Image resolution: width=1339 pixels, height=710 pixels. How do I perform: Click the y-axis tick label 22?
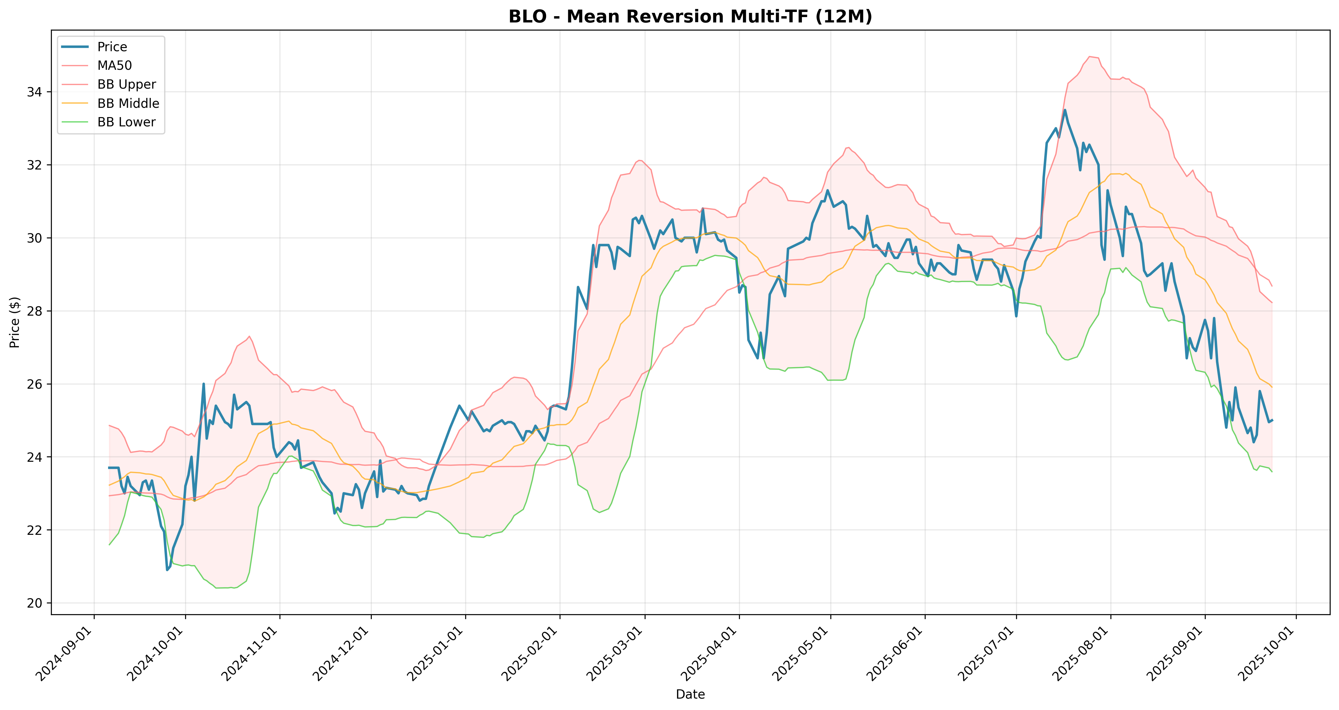(35, 530)
